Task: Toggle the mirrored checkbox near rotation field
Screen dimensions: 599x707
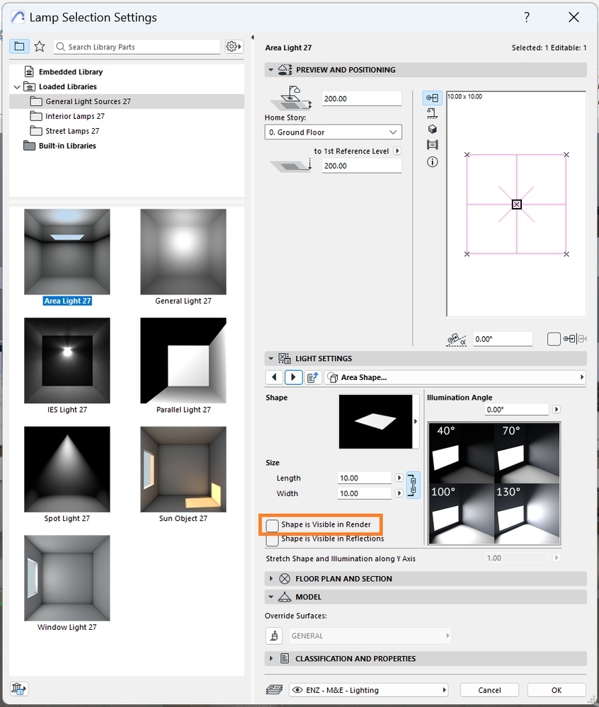Action: point(554,338)
